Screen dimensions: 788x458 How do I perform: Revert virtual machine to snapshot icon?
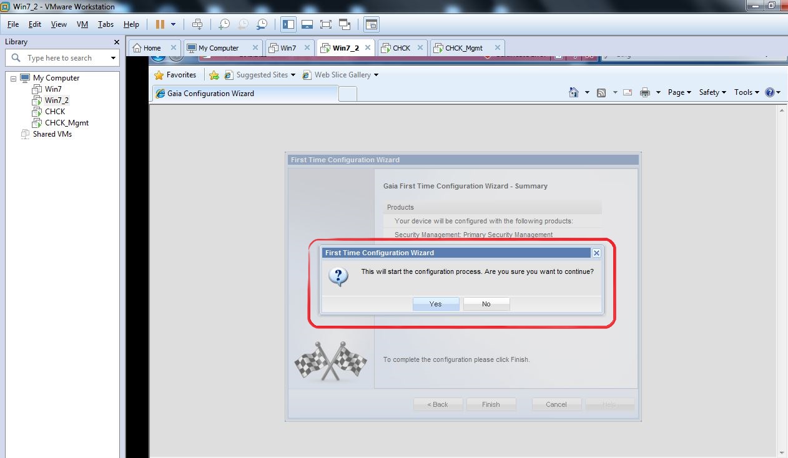243,24
